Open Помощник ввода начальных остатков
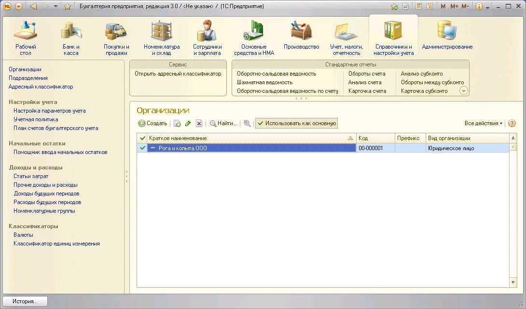Screen dimensions: 526x309 pyautogui.click(x=60, y=152)
